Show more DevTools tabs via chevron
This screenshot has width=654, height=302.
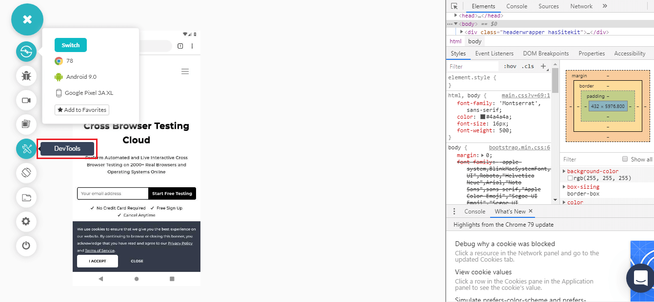605,6
